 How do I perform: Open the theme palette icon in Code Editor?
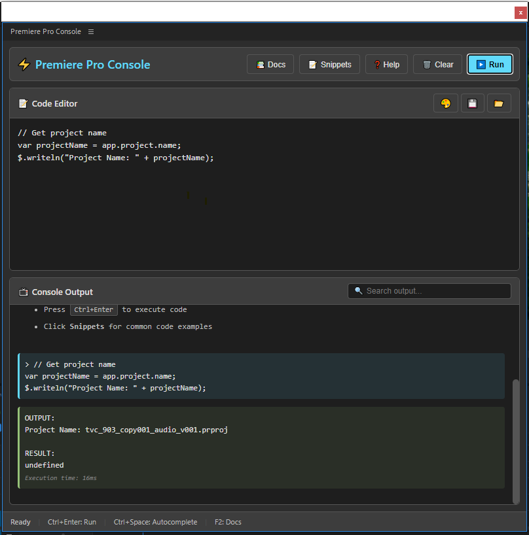(x=446, y=103)
